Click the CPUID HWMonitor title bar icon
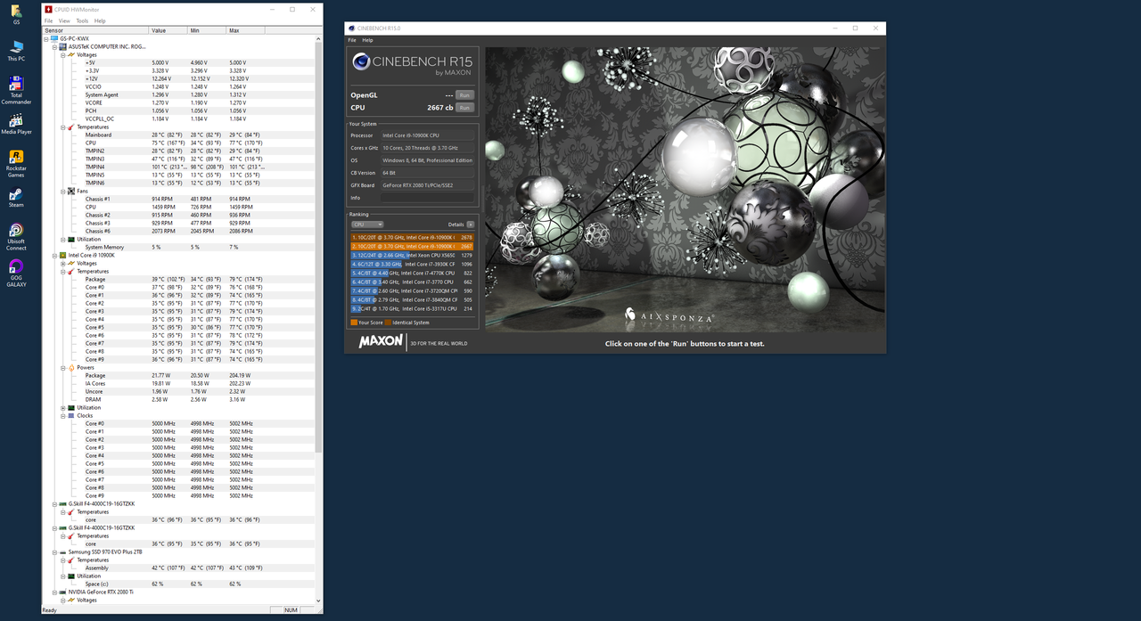Screen dimensions: 1141x621 [48, 8]
